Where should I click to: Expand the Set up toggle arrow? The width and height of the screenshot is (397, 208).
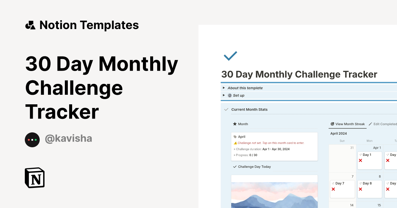coord(224,95)
